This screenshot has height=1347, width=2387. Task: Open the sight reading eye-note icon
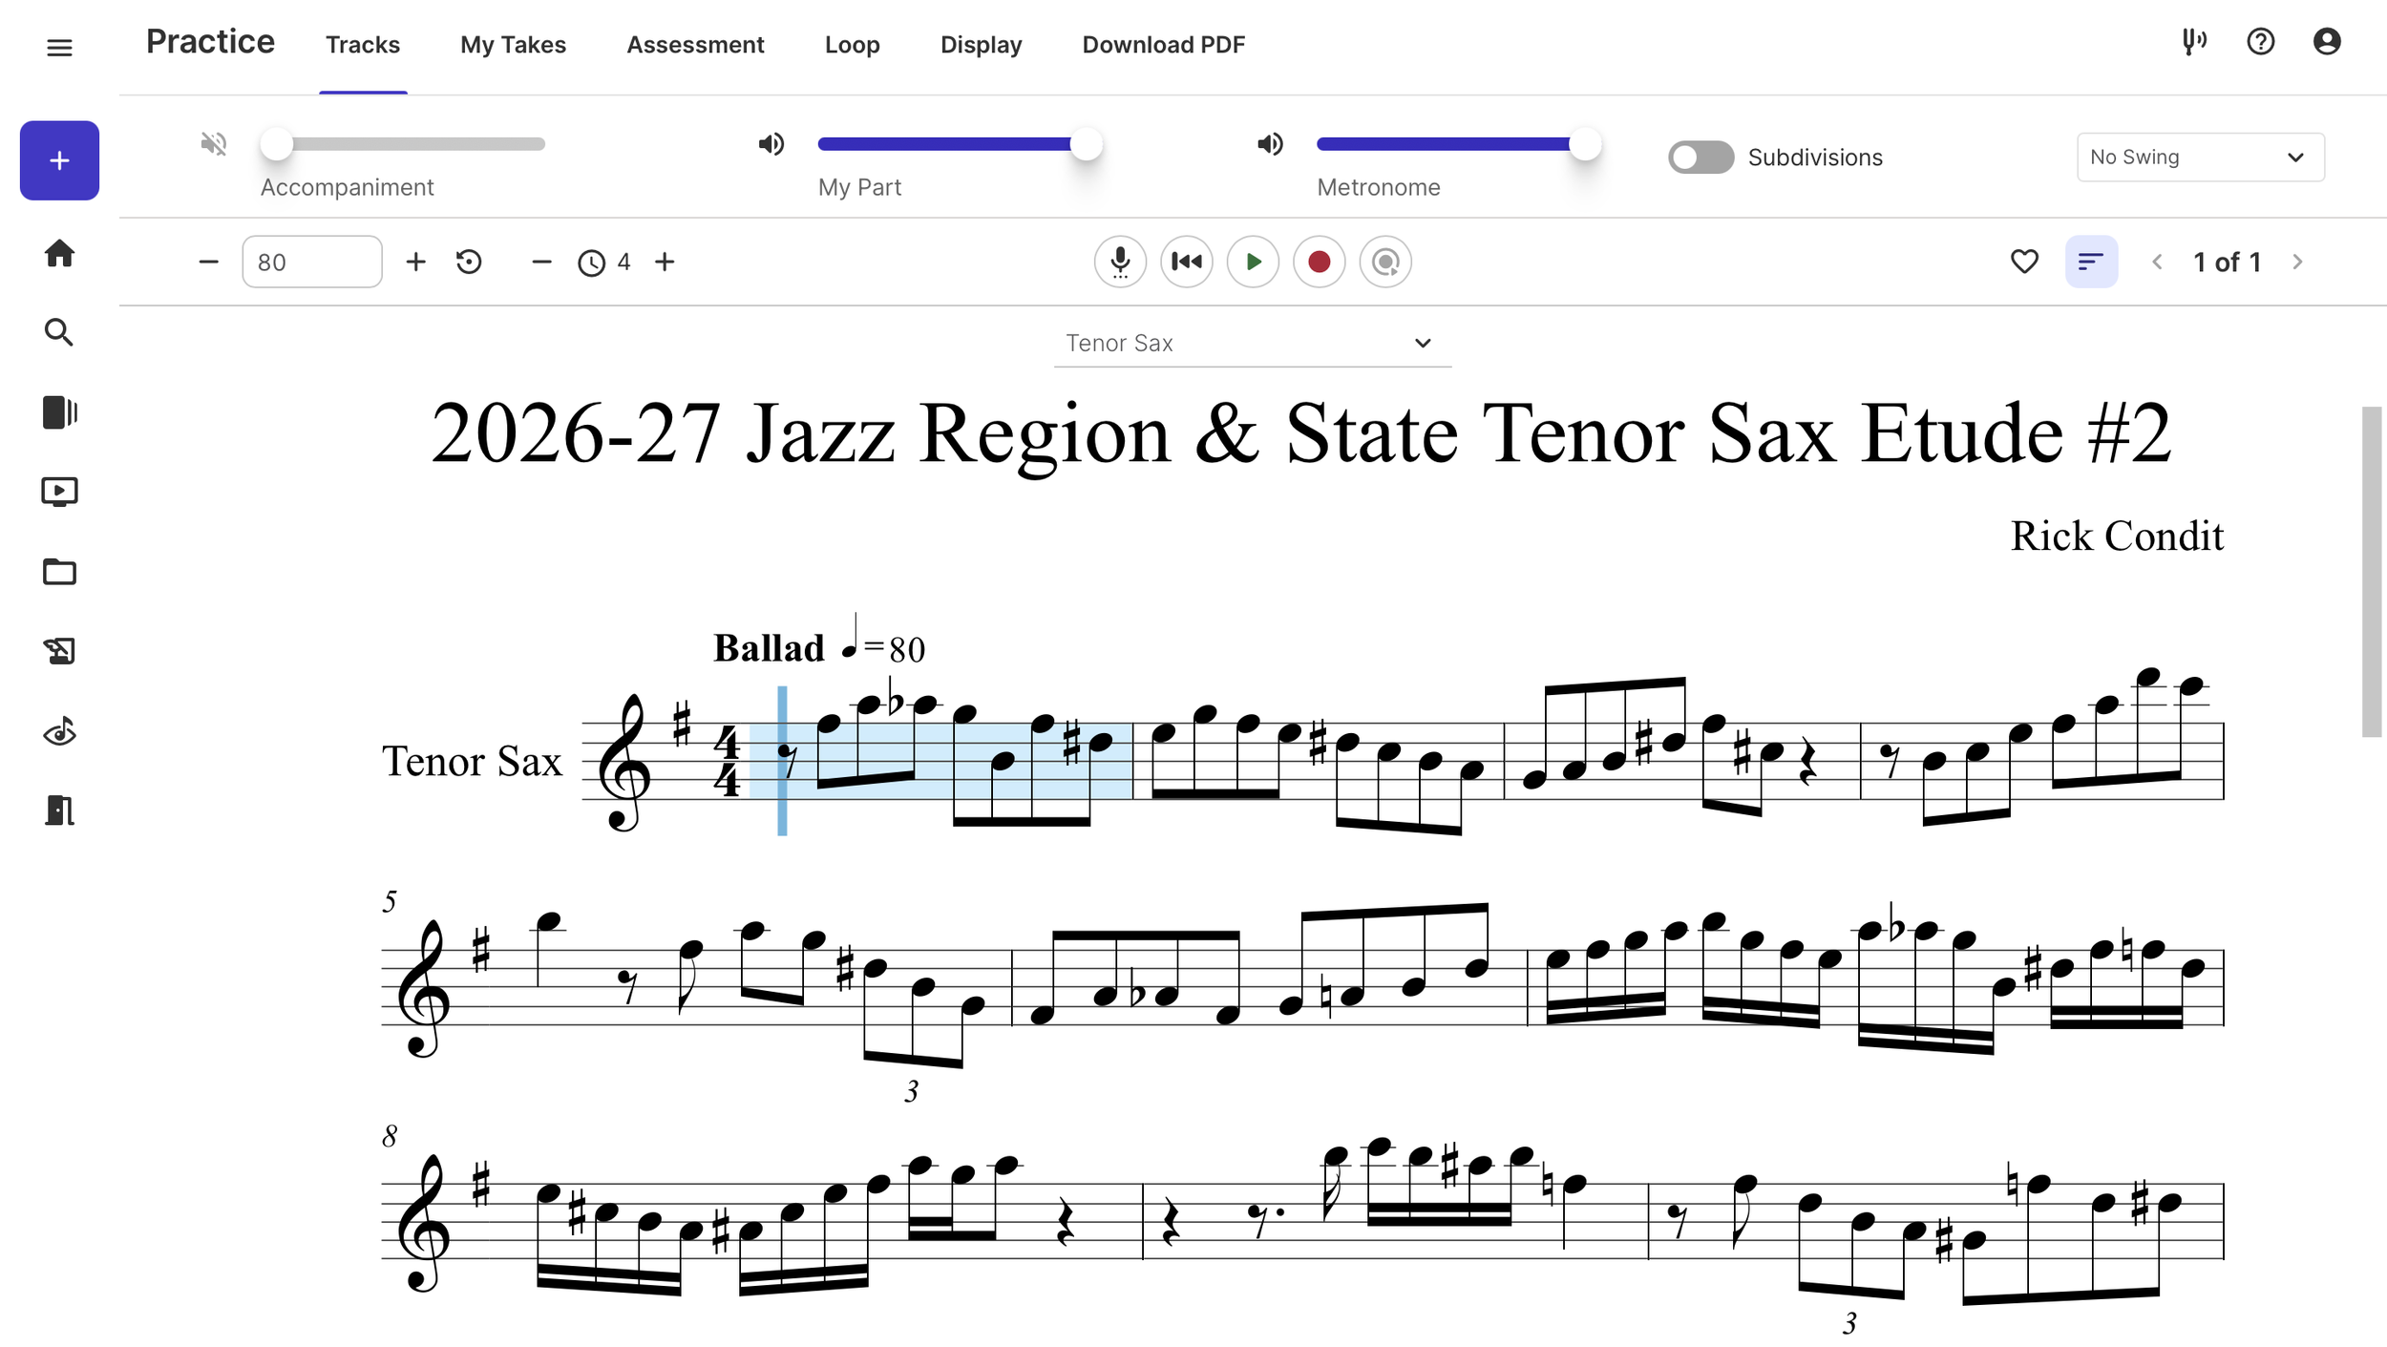pos(59,731)
